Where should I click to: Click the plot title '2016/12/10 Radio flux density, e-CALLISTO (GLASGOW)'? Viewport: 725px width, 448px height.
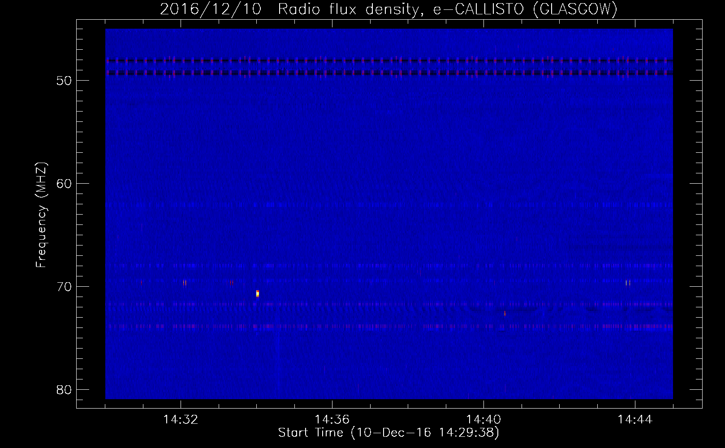pos(388,9)
